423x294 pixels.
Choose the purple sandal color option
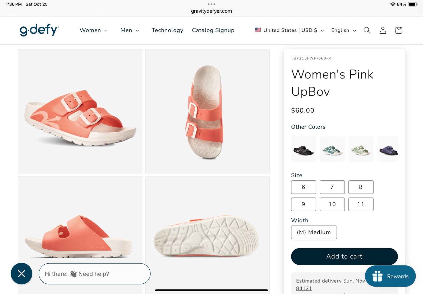388,149
